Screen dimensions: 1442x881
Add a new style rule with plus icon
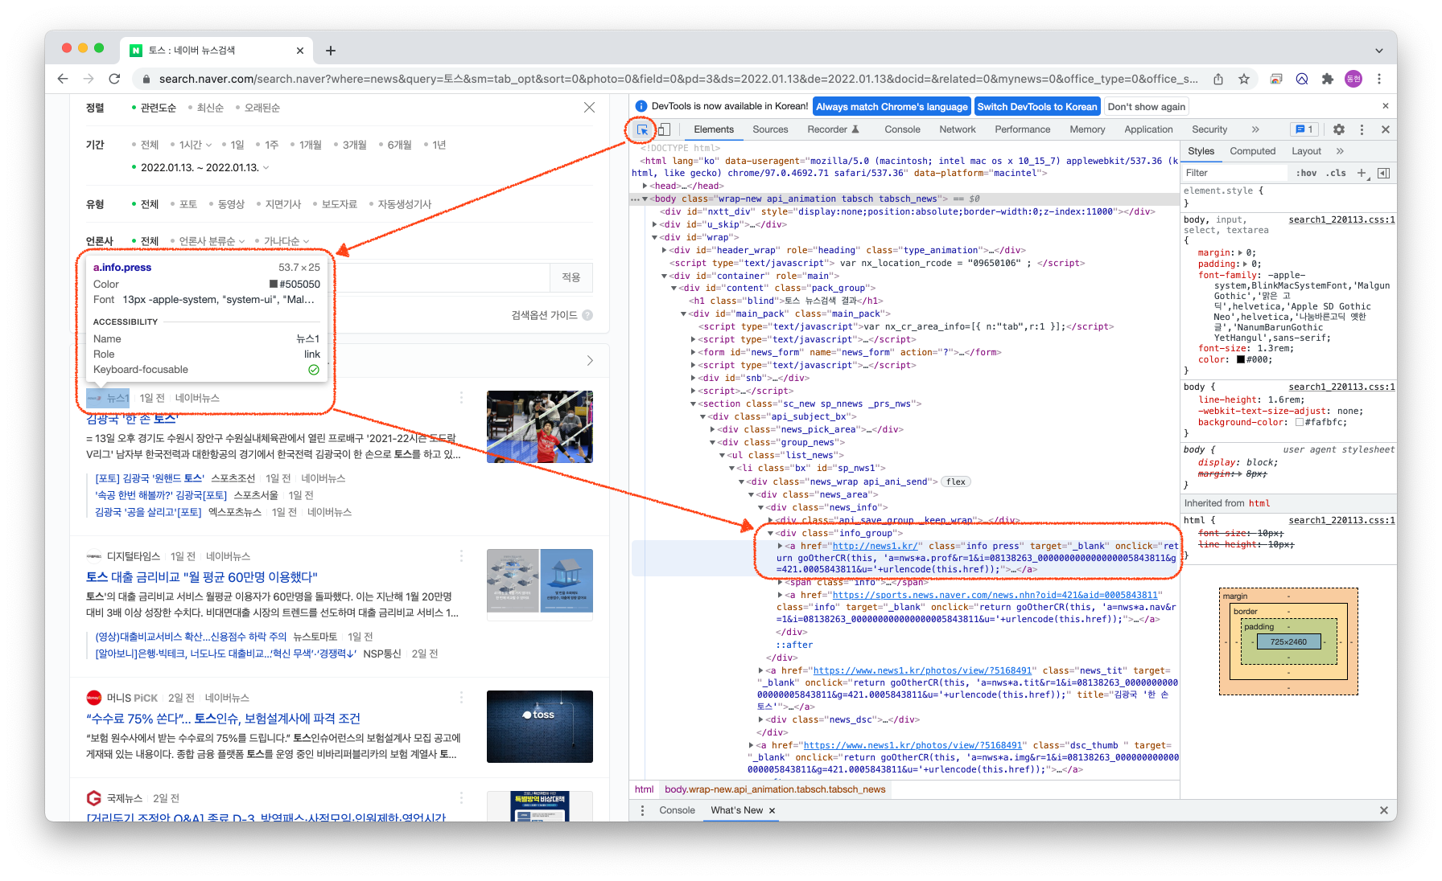(x=1362, y=173)
